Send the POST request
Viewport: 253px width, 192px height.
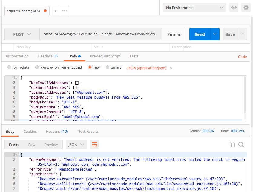point(200,34)
